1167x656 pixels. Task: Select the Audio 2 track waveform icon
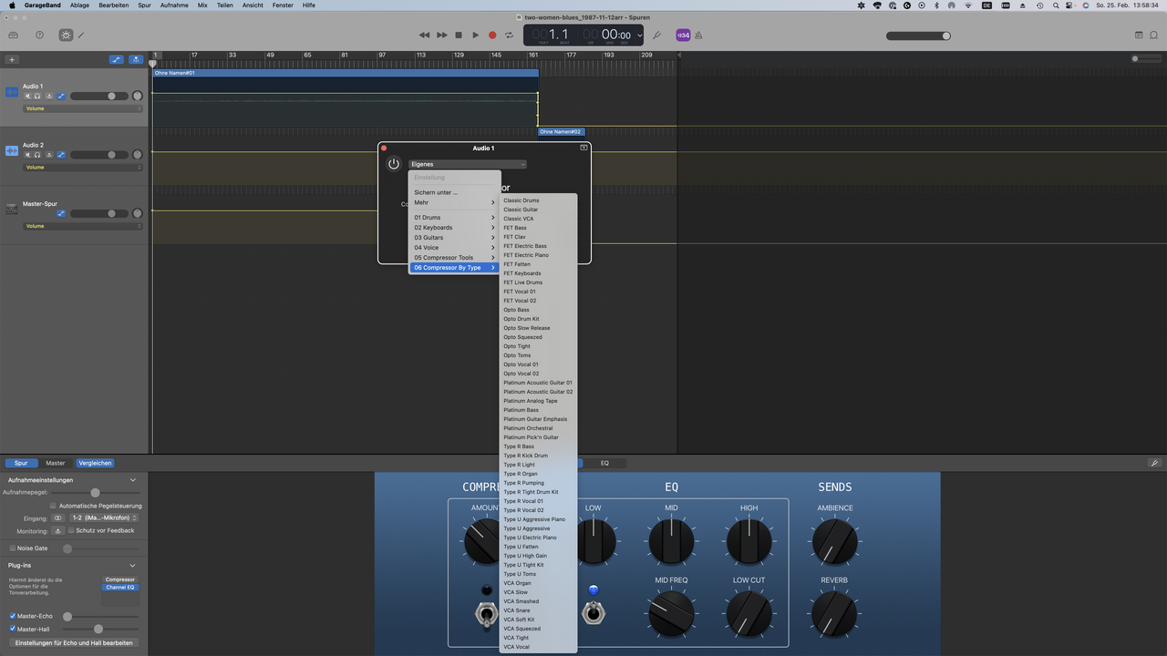pos(12,150)
